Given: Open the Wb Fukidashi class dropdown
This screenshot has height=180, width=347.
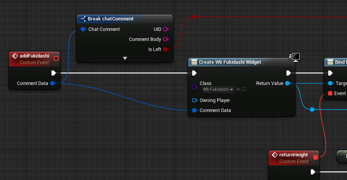Looking at the screenshot, I should click(x=218, y=89).
